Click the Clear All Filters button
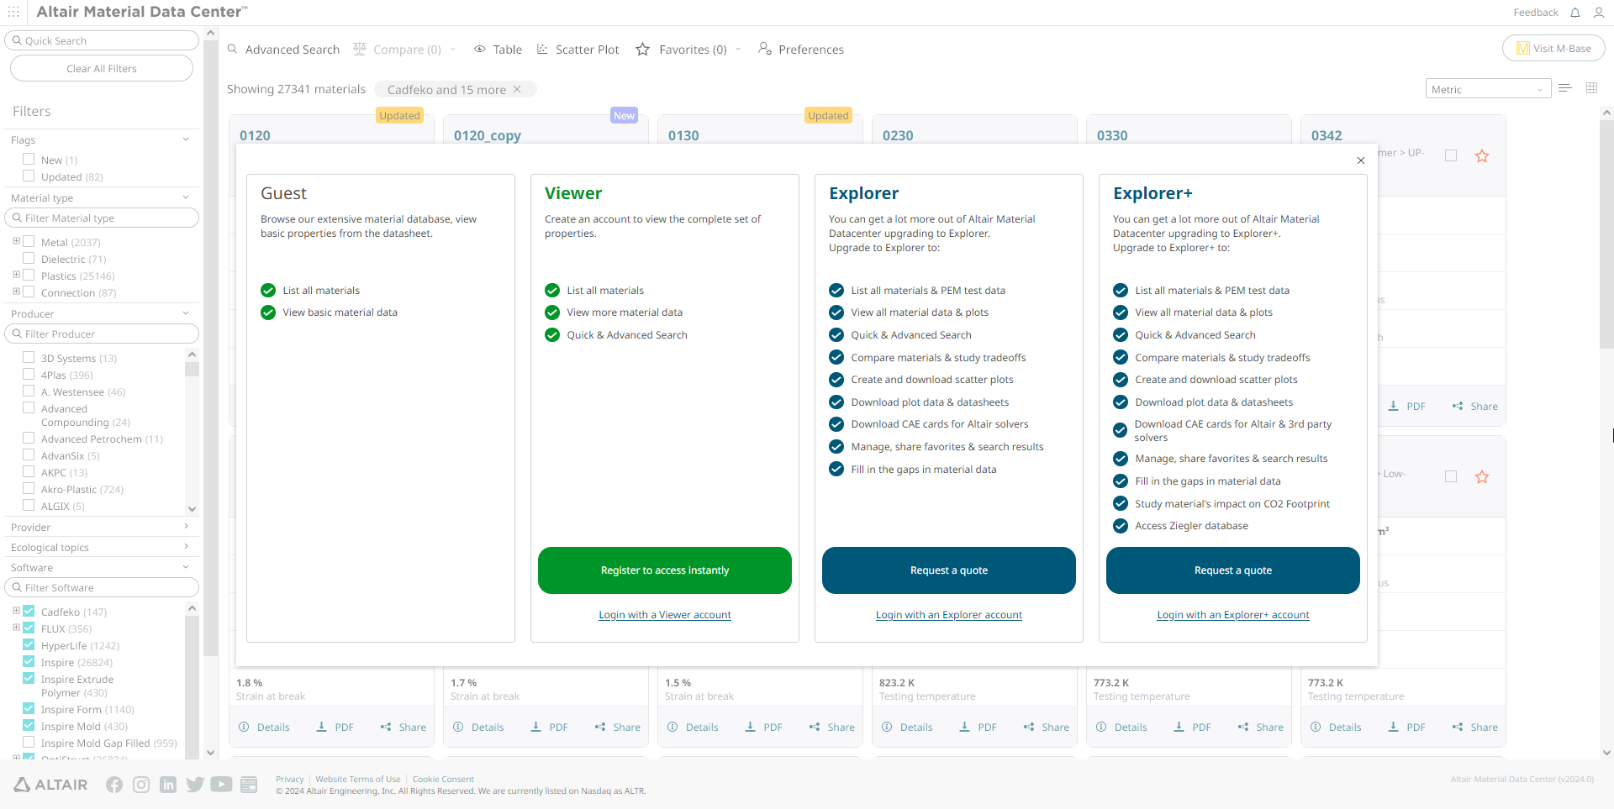 tap(102, 69)
